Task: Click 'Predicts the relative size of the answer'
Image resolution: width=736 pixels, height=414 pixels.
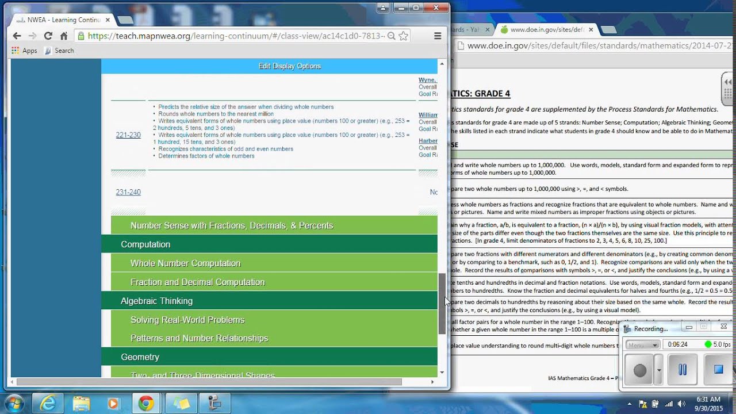Action: click(x=246, y=107)
